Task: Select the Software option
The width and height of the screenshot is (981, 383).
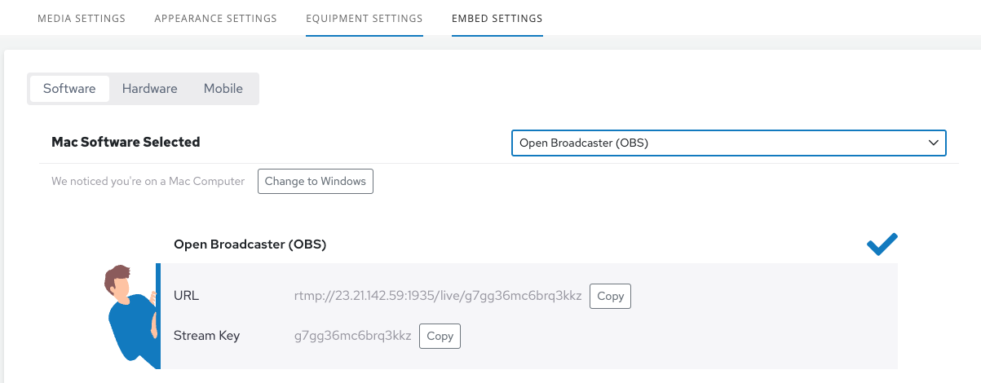Action: tap(69, 89)
